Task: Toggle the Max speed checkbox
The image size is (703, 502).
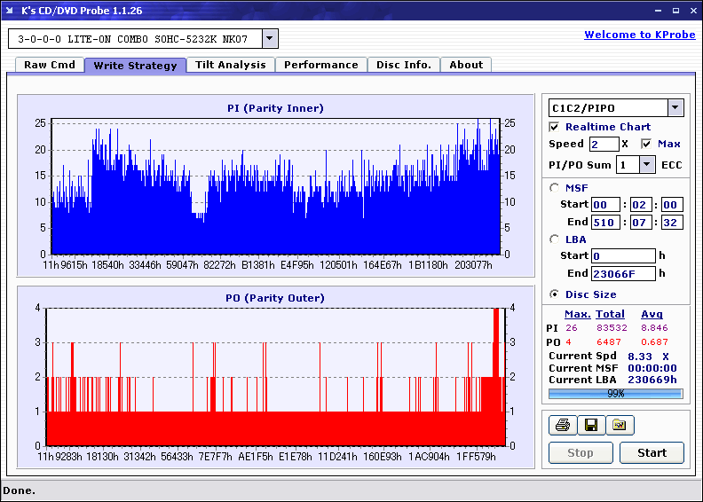Action: (646, 144)
